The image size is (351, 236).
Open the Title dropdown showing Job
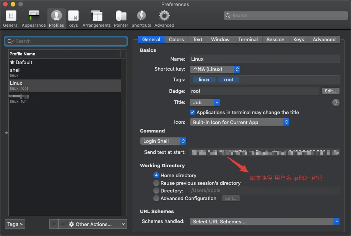205,103
